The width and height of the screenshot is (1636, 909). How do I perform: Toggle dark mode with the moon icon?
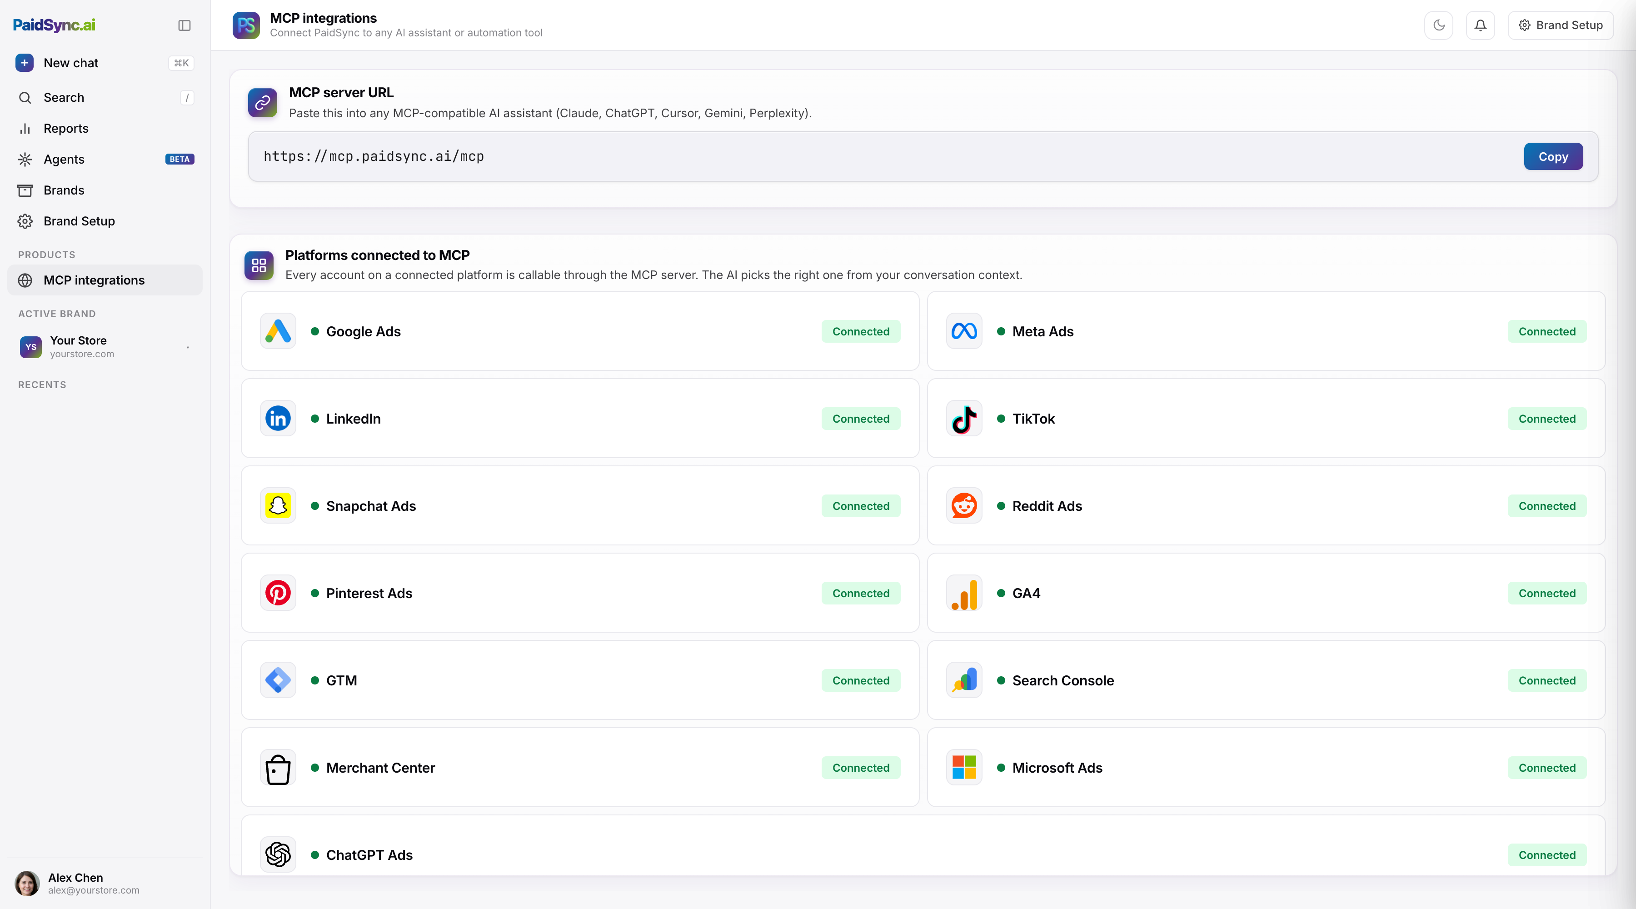click(1438, 25)
